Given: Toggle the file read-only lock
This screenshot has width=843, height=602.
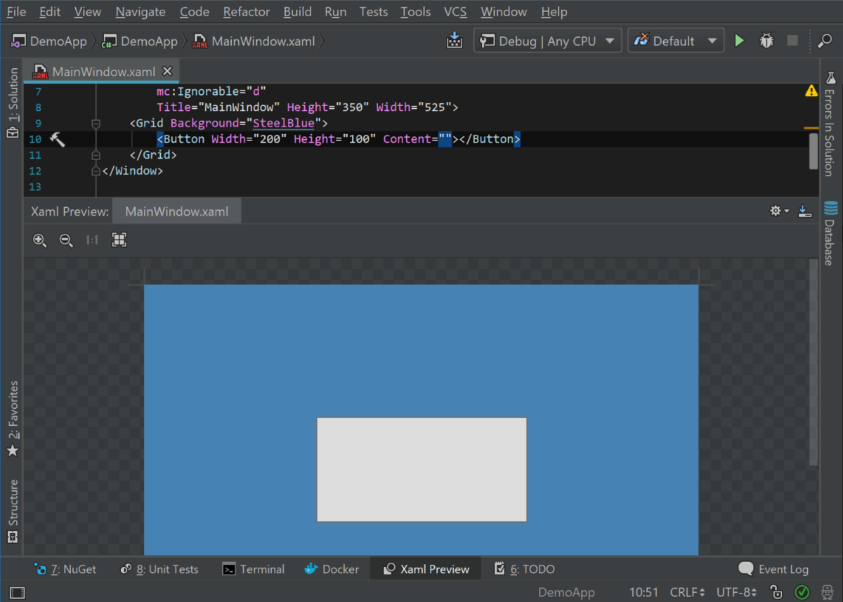Looking at the screenshot, I should coord(776,592).
